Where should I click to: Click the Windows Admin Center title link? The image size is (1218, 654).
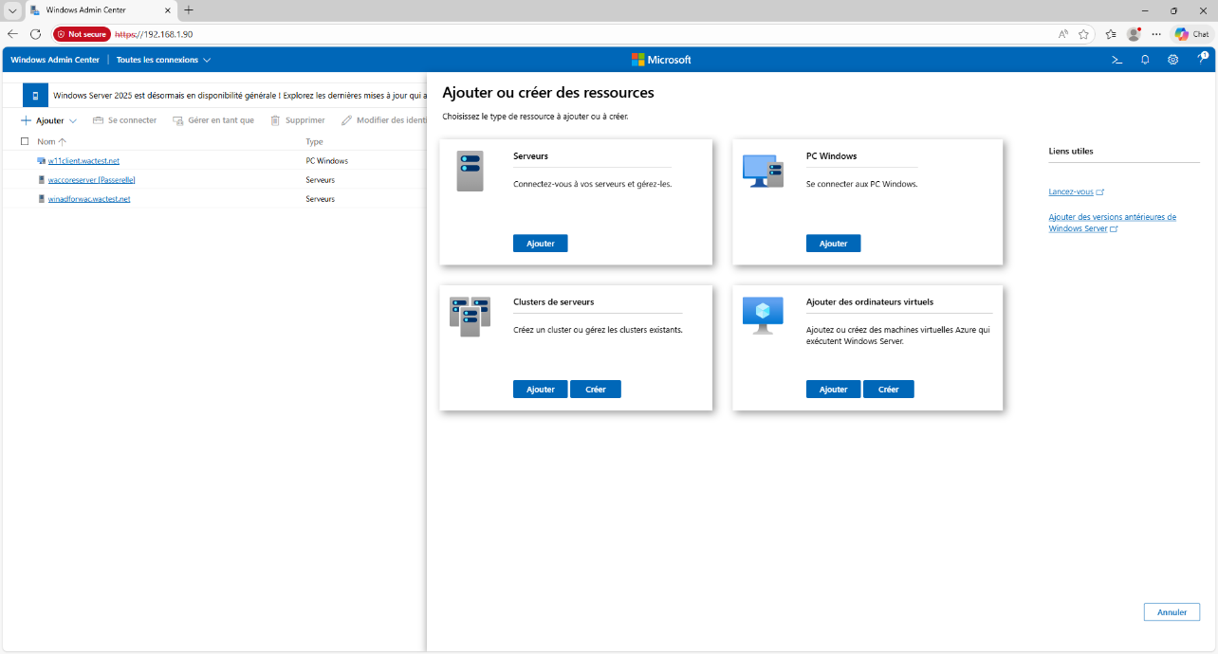tap(54, 60)
